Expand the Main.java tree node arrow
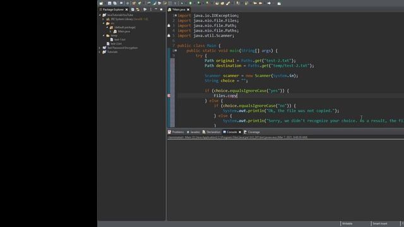Viewport: 404px width, 227px height. (x=111, y=32)
